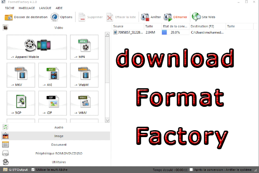This screenshot has width=259, height=173.
Task: Click the Destination [F2] column header
Action: click(x=208, y=26)
